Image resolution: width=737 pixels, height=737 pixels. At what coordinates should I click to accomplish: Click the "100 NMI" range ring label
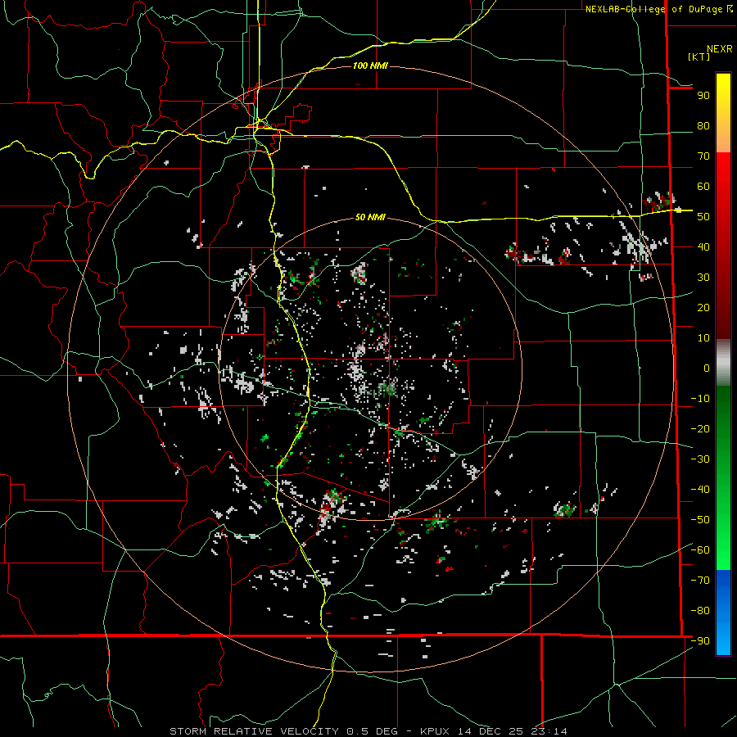[x=370, y=66]
